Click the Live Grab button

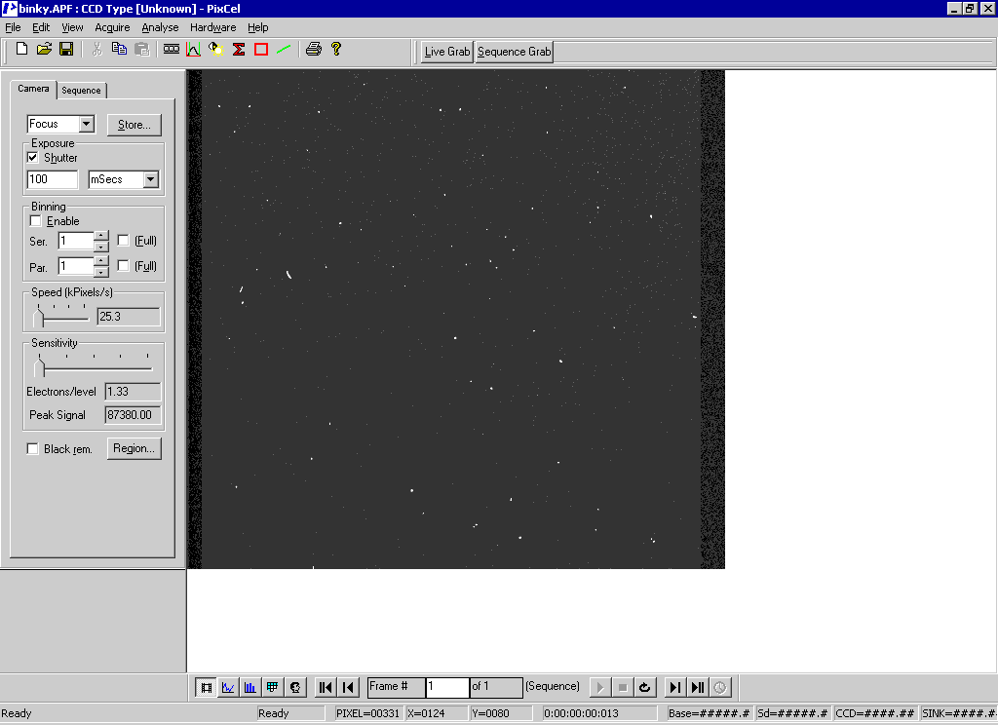coord(447,52)
